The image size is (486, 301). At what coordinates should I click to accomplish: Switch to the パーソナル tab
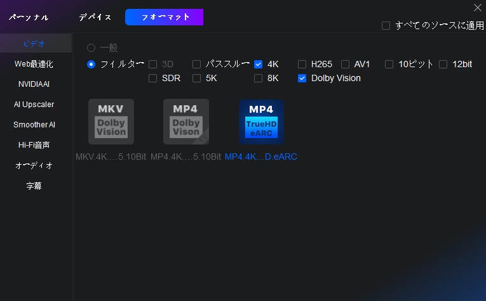[x=29, y=17]
